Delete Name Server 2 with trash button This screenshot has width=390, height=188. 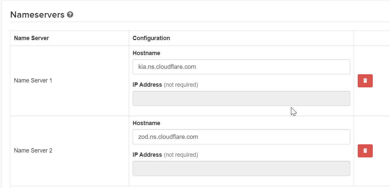point(365,151)
